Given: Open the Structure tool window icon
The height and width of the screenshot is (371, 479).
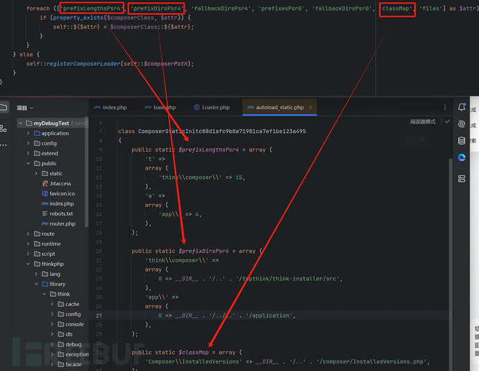Looking at the screenshot, I should click(4, 127).
